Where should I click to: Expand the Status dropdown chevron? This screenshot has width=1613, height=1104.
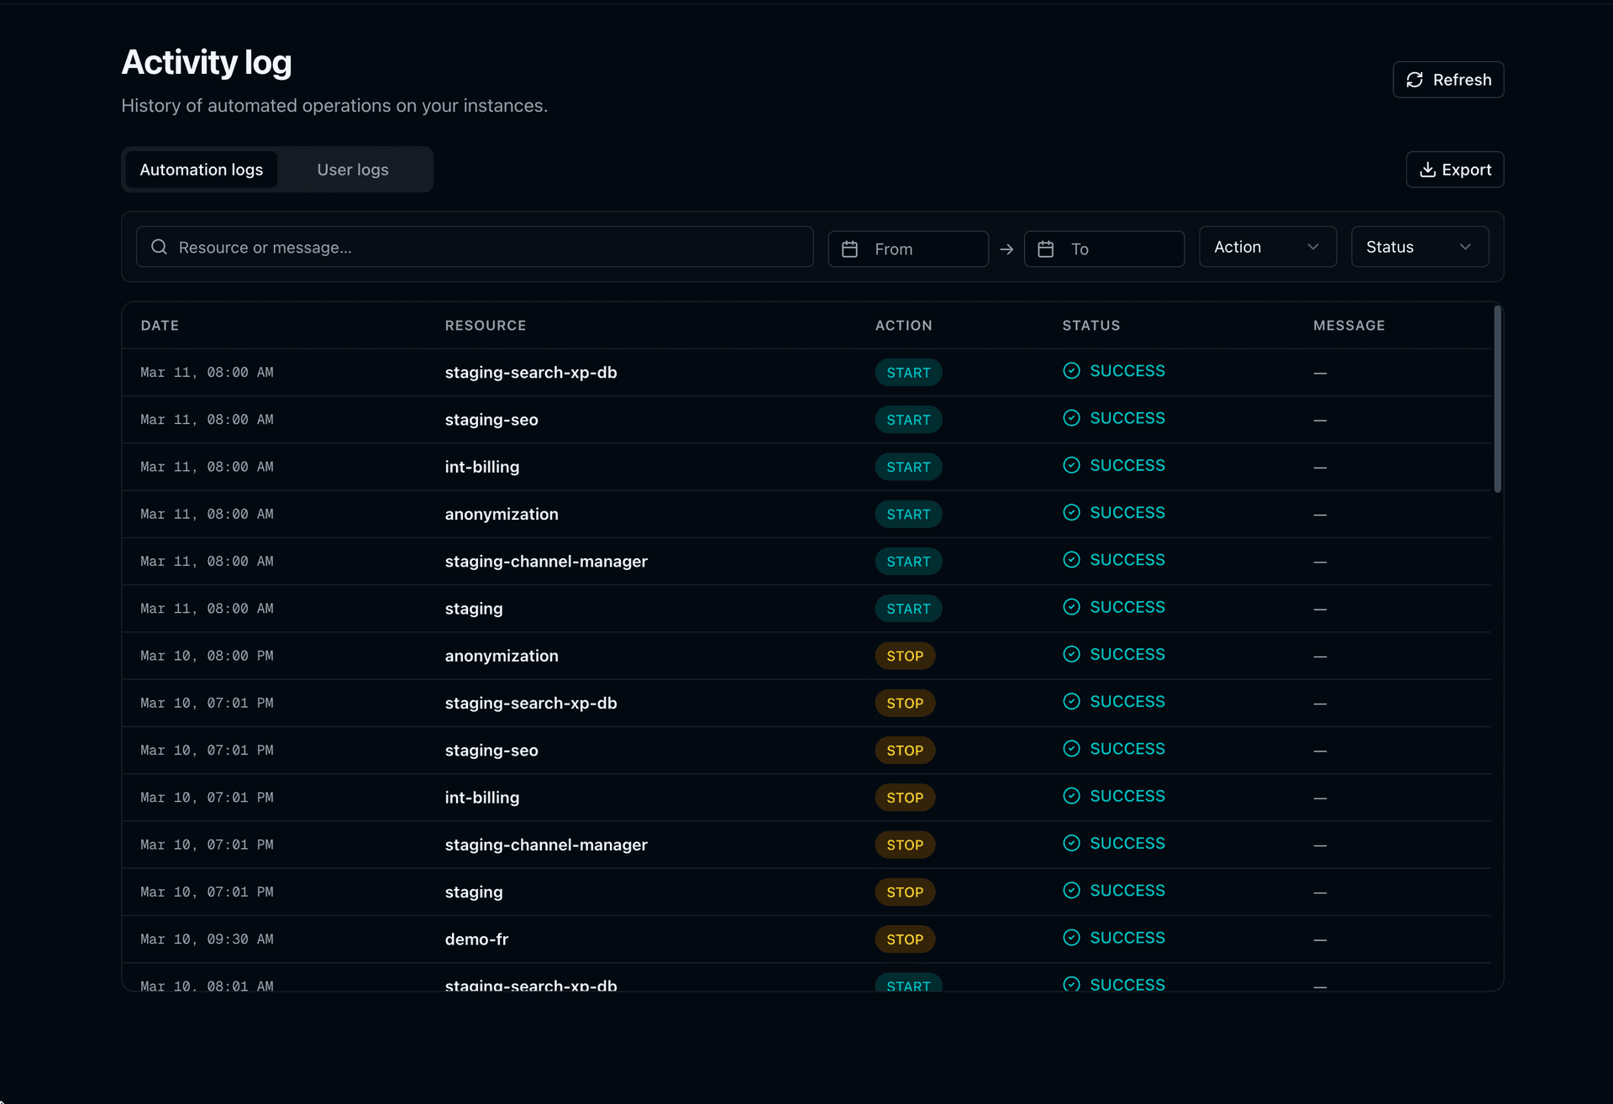click(1466, 247)
